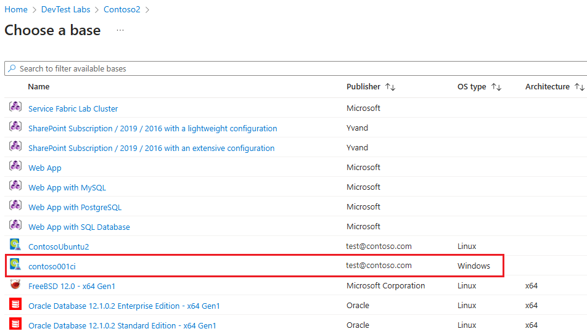The image size is (587, 334).
Task: Open the ellipsis menu beside Choose a base
Action: coord(120,30)
